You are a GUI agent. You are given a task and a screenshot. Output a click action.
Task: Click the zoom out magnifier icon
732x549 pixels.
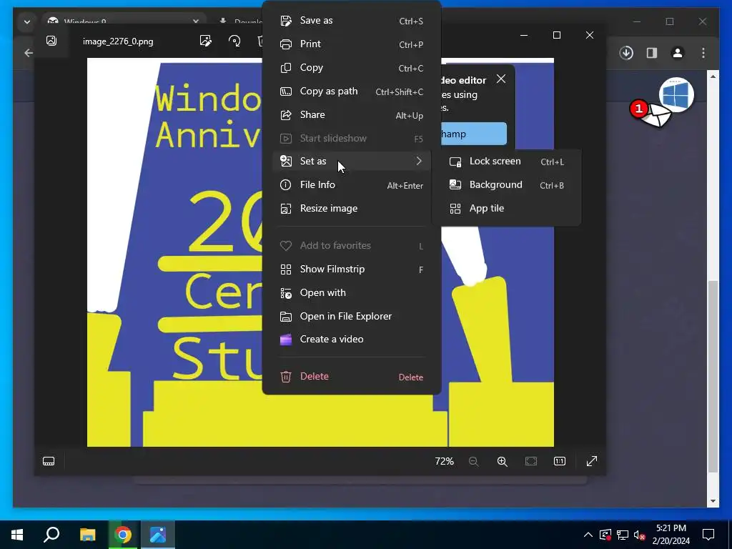tap(473, 461)
